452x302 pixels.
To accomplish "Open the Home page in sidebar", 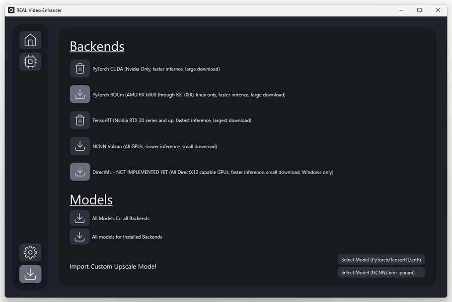I will (30, 40).
